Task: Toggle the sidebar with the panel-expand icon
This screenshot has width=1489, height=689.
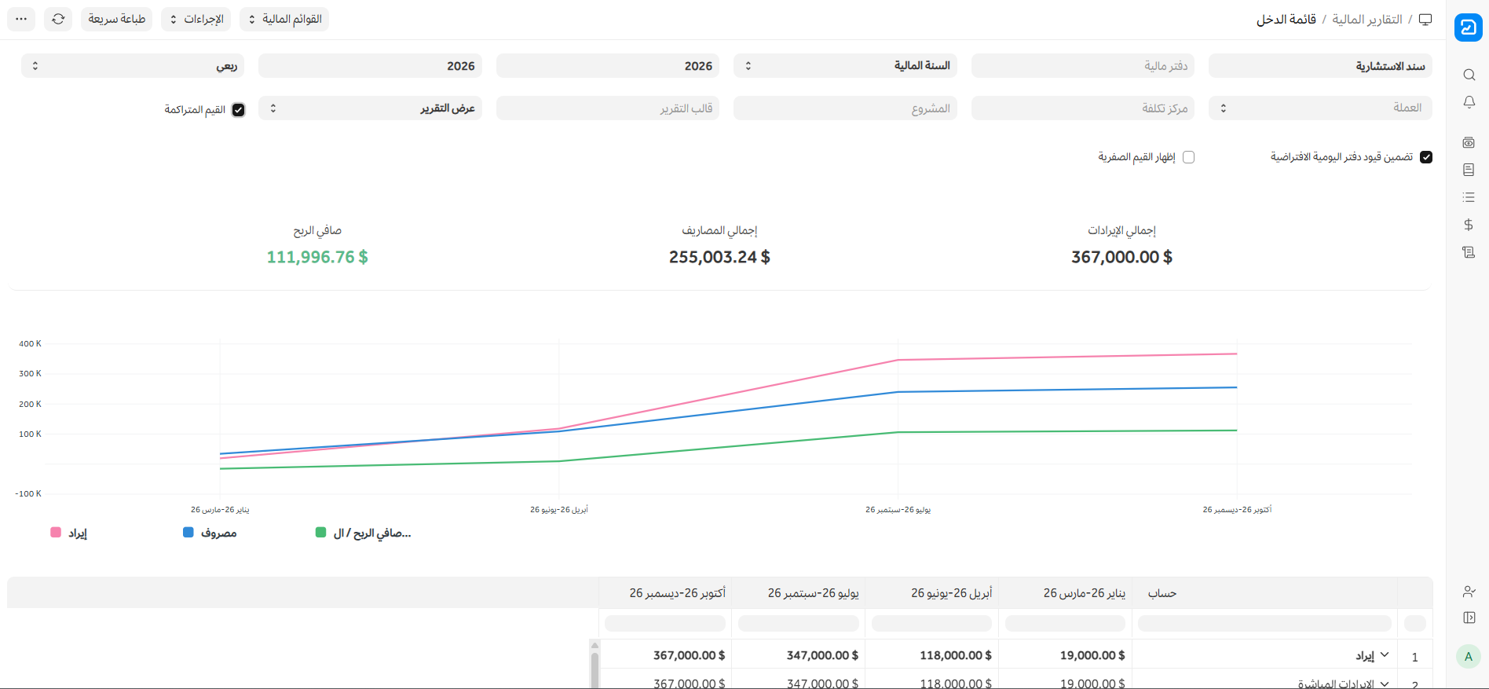Action: tap(1469, 618)
